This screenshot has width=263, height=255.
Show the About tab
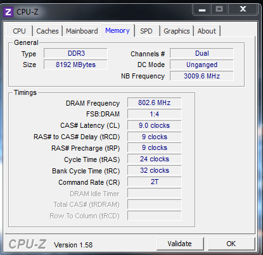point(207,31)
